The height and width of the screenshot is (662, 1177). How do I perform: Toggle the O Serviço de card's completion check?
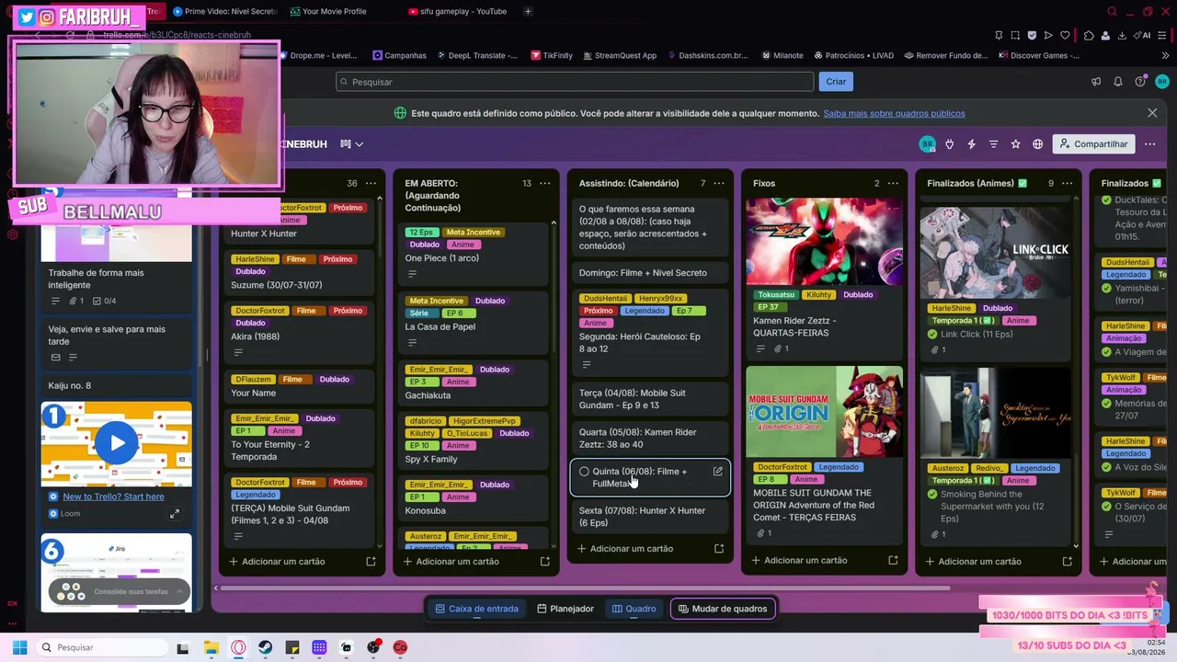1107,506
